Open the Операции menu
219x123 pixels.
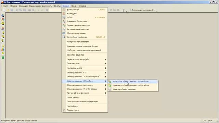coord(23,6)
